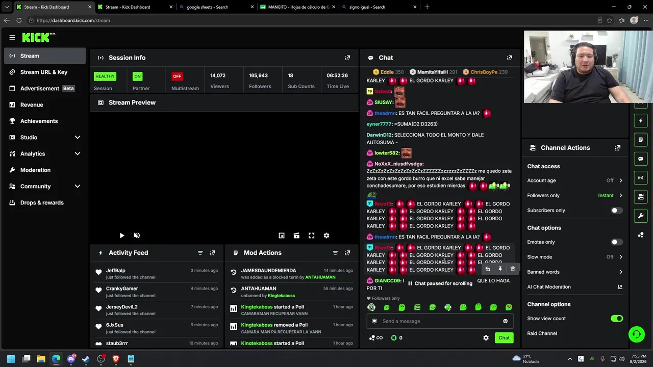653x367 pixels.
Task: Switch to the MANGITO Google Sheets tab
Action: [x=297, y=7]
